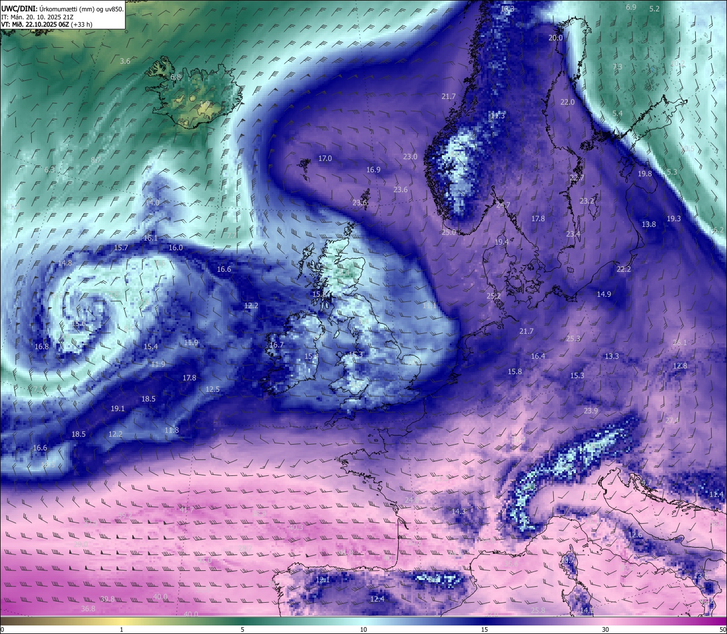Click the value 23.0 west of Norway
The image size is (727, 634).
(x=410, y=156)
